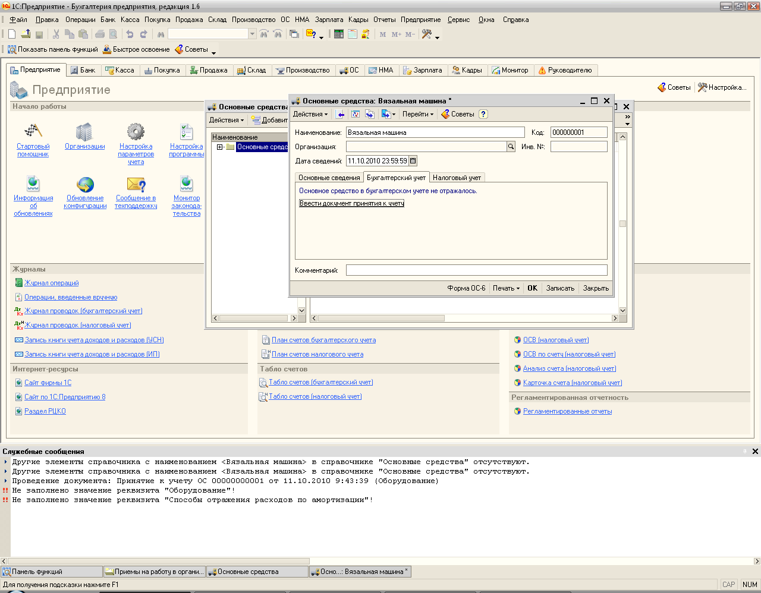Viewport: 761px width, 593px height.
Task: Switch to Основные сведения tab
Action: pyautogui.click(x=329, y=178)
